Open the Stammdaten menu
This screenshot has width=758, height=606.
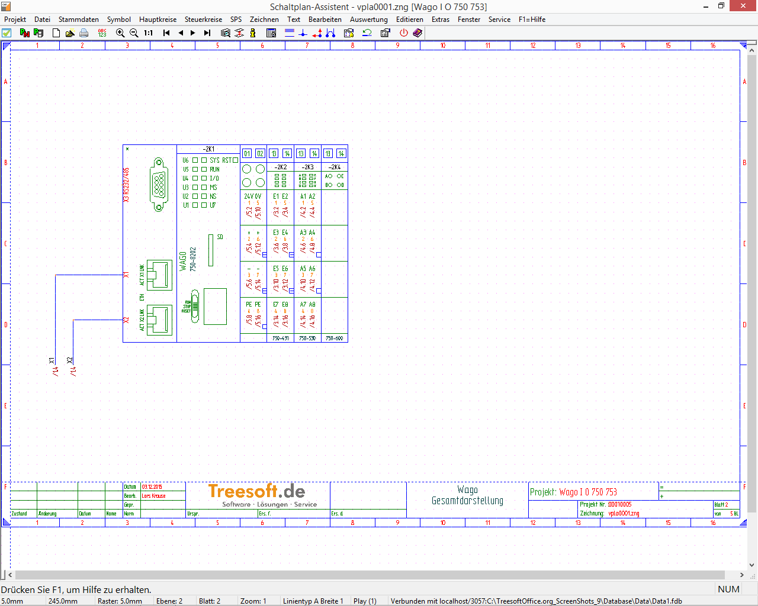[78, 20]
